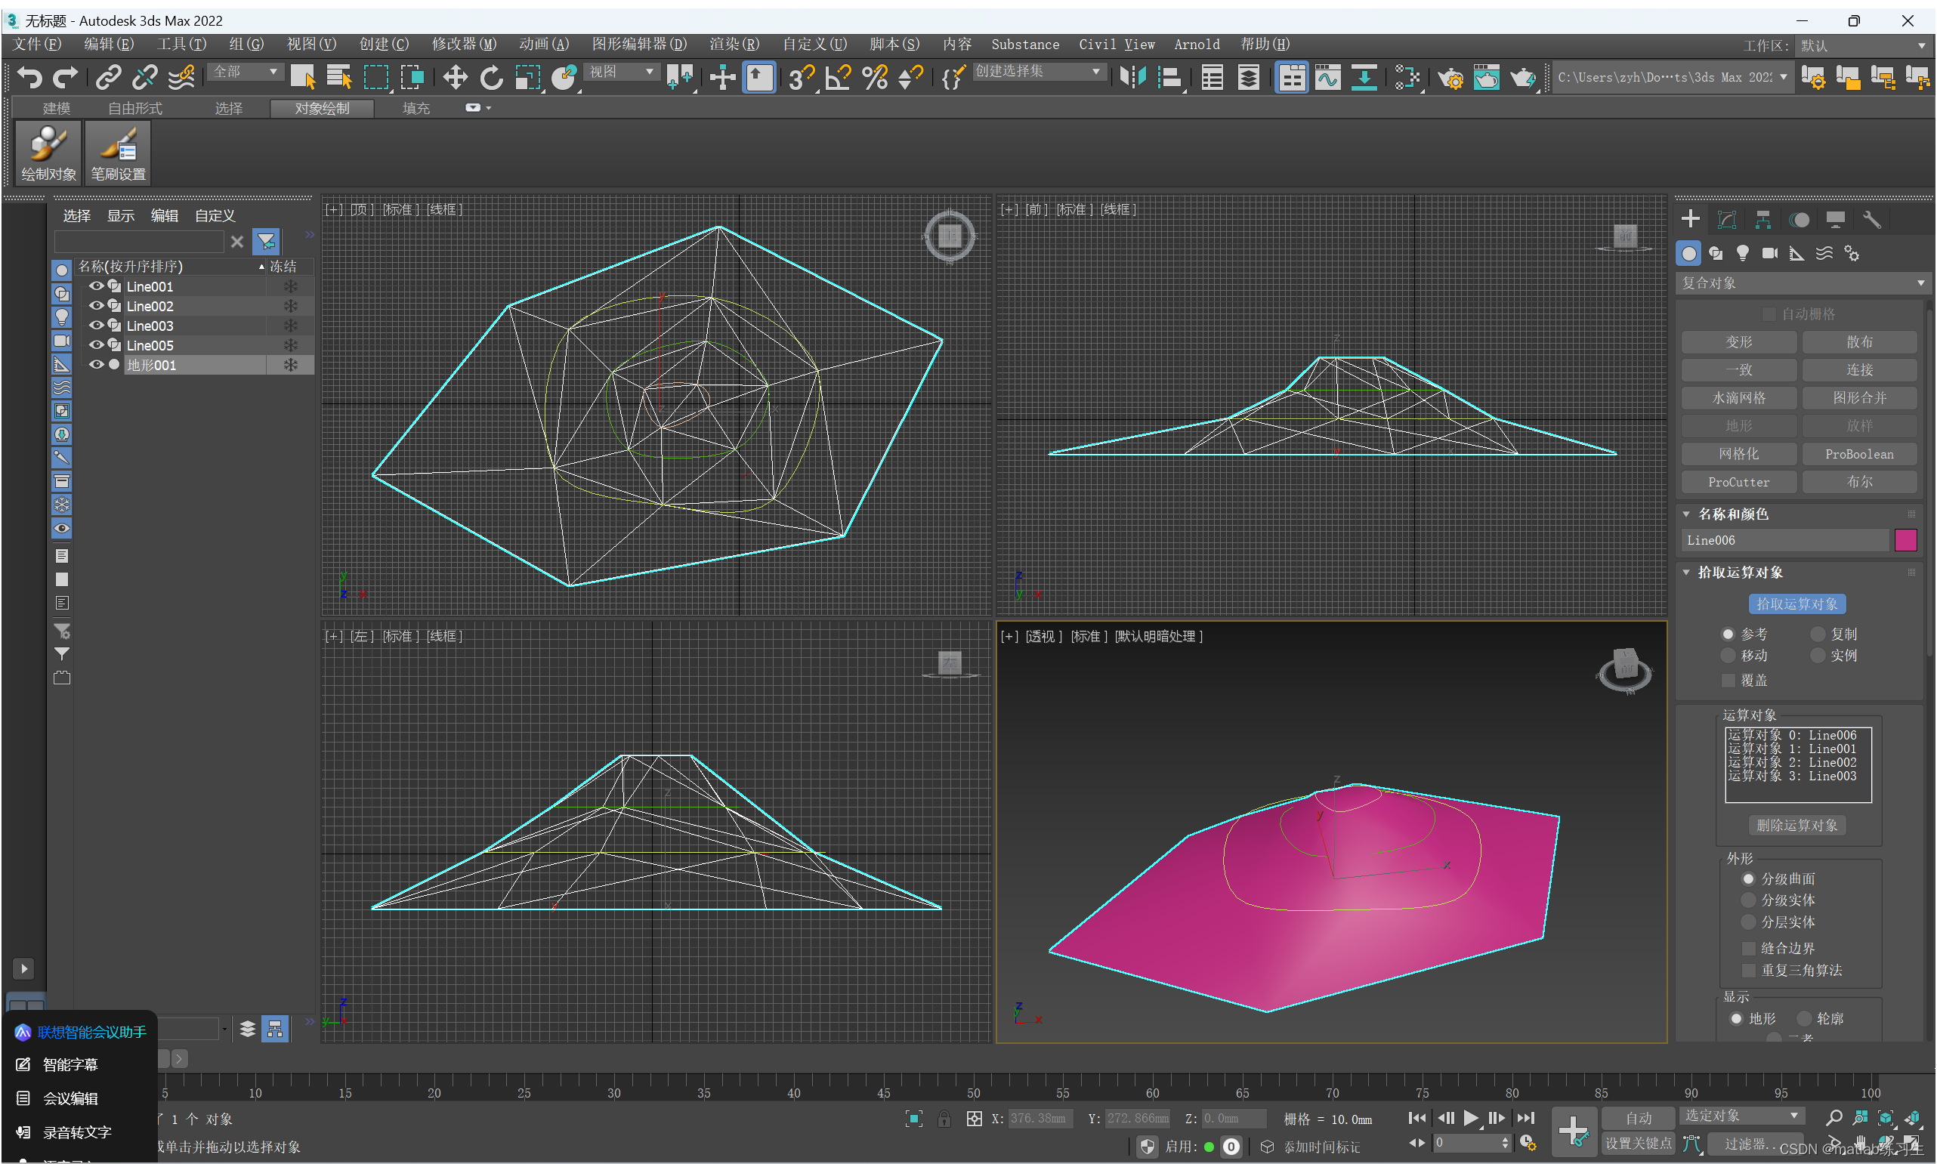This screenshot has width=1937, height=1164.
Task: Activate Select and Rotate tool
Action: tap(491, 77)
